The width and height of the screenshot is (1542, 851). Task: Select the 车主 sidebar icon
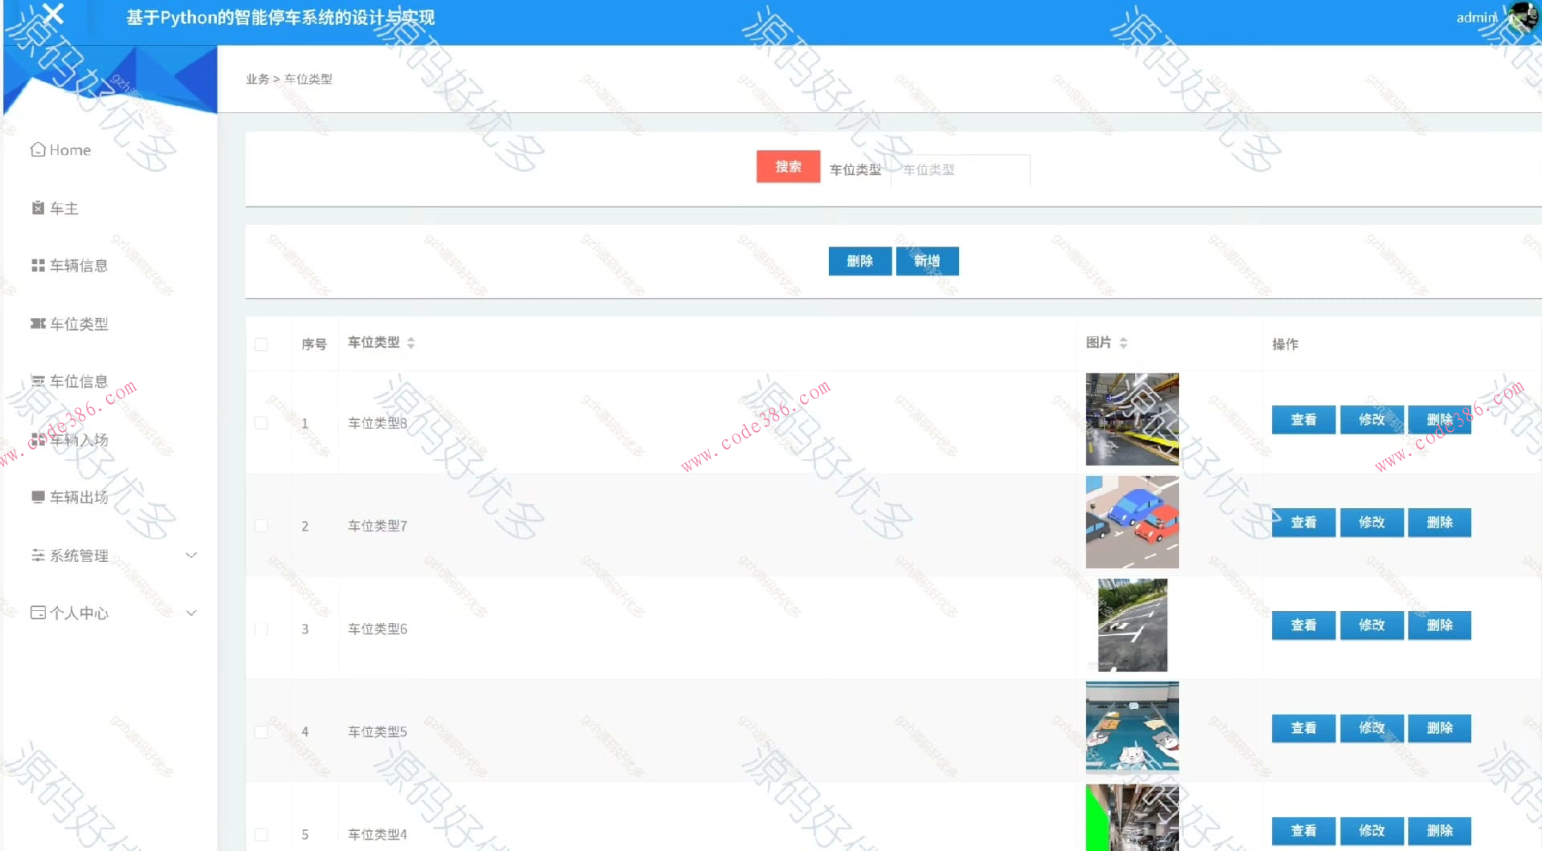tap(37, 208)
